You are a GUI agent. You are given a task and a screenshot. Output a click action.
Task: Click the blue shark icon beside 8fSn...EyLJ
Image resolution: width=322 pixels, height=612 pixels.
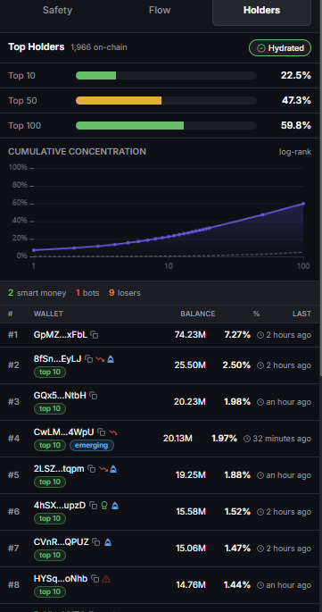point(111,358)
